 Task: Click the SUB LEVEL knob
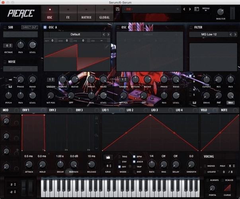point(33,45)
